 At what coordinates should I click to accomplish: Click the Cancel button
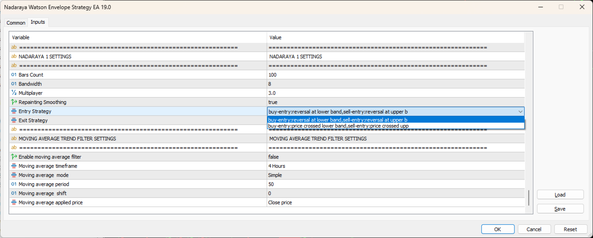click(x=534, y=229)
